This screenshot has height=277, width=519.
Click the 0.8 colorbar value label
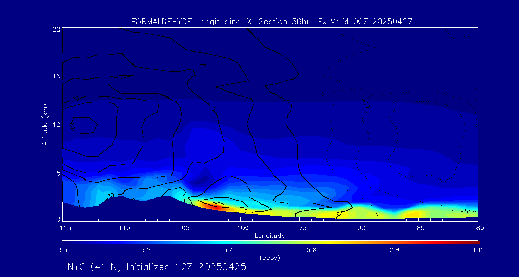[395, 250]
